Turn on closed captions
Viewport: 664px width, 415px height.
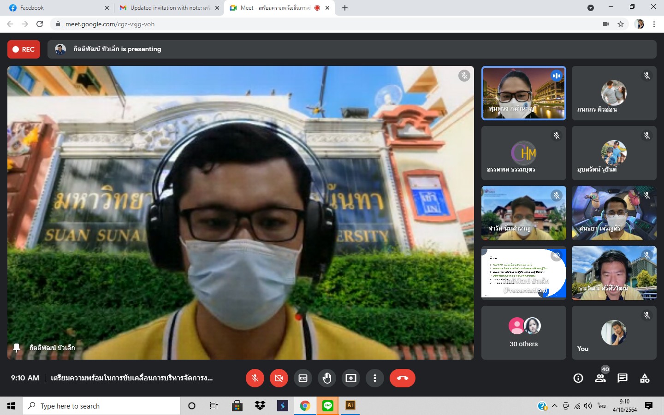coord(303,378)
